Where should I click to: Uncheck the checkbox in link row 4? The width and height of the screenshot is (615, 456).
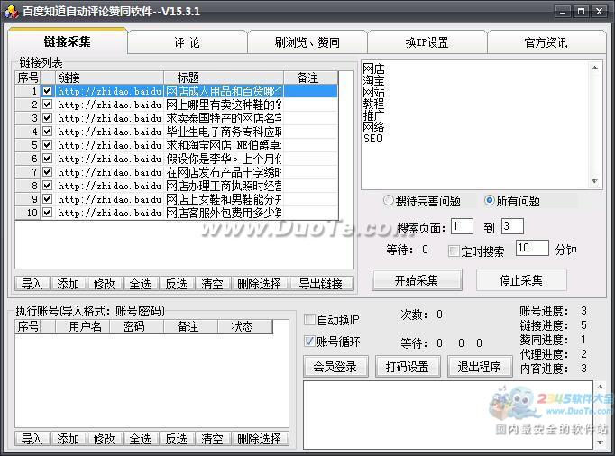(48, 132)
